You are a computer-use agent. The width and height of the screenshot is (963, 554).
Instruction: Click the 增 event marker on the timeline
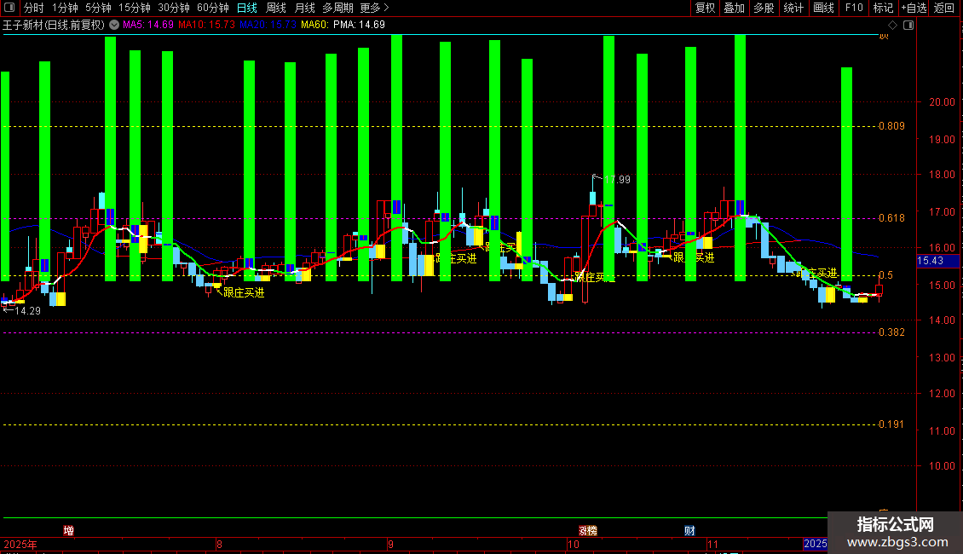(x=69, y=531)
